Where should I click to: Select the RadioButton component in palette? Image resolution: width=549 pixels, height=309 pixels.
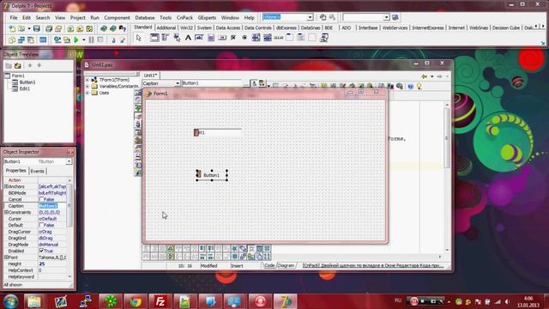(x=244, y=38)
